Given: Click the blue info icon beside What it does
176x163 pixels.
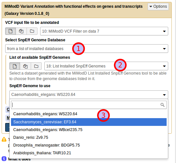Looking at the screenshot, I should (4, 158).
